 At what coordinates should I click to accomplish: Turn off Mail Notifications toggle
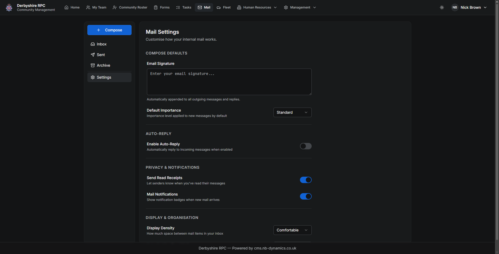[306, 196]
